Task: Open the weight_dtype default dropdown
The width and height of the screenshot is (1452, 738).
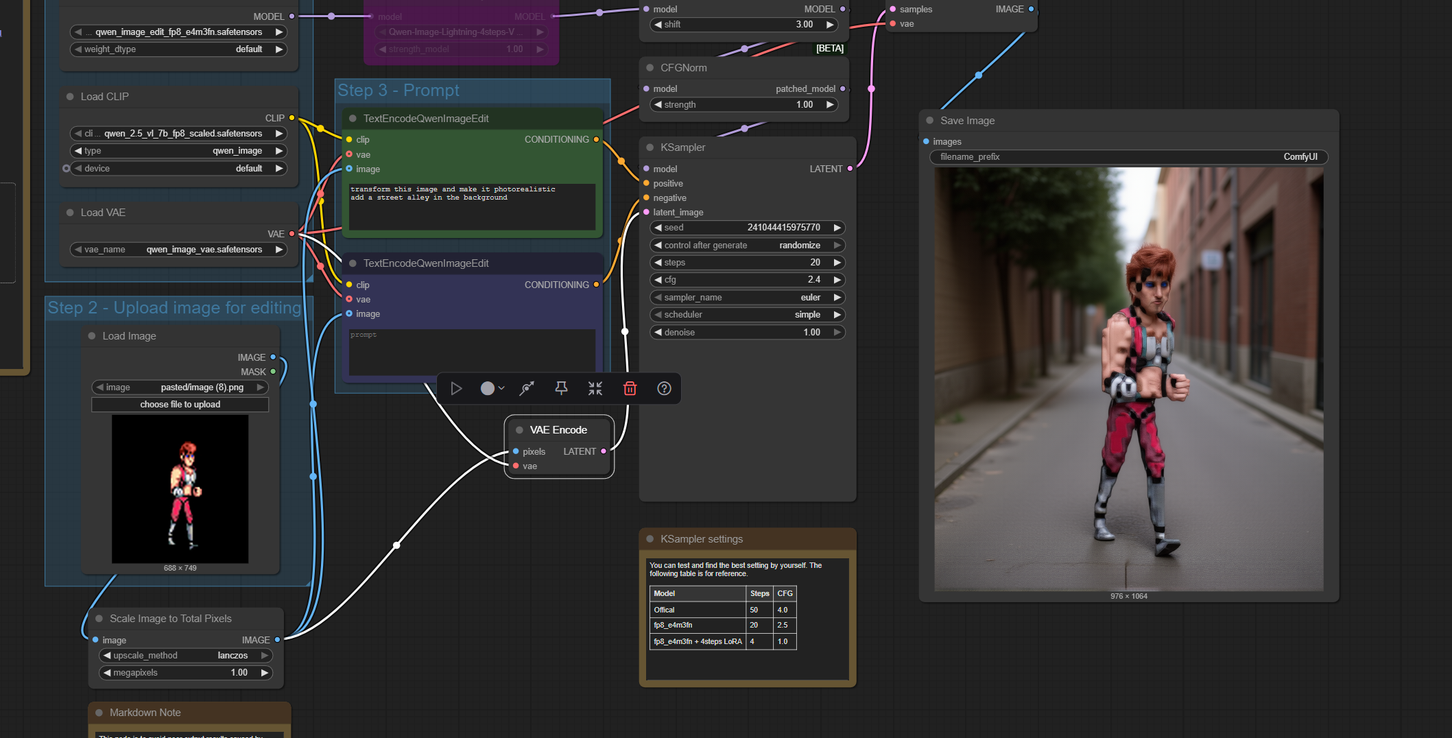Action: 178,49
